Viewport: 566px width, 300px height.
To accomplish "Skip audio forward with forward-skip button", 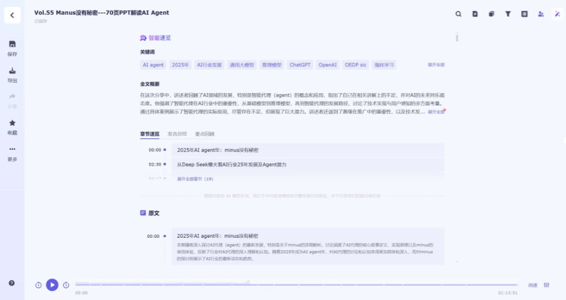I will coord(66,285).
